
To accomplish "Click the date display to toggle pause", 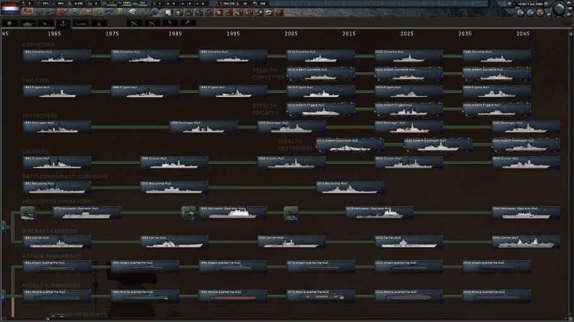I will (530, 3).
